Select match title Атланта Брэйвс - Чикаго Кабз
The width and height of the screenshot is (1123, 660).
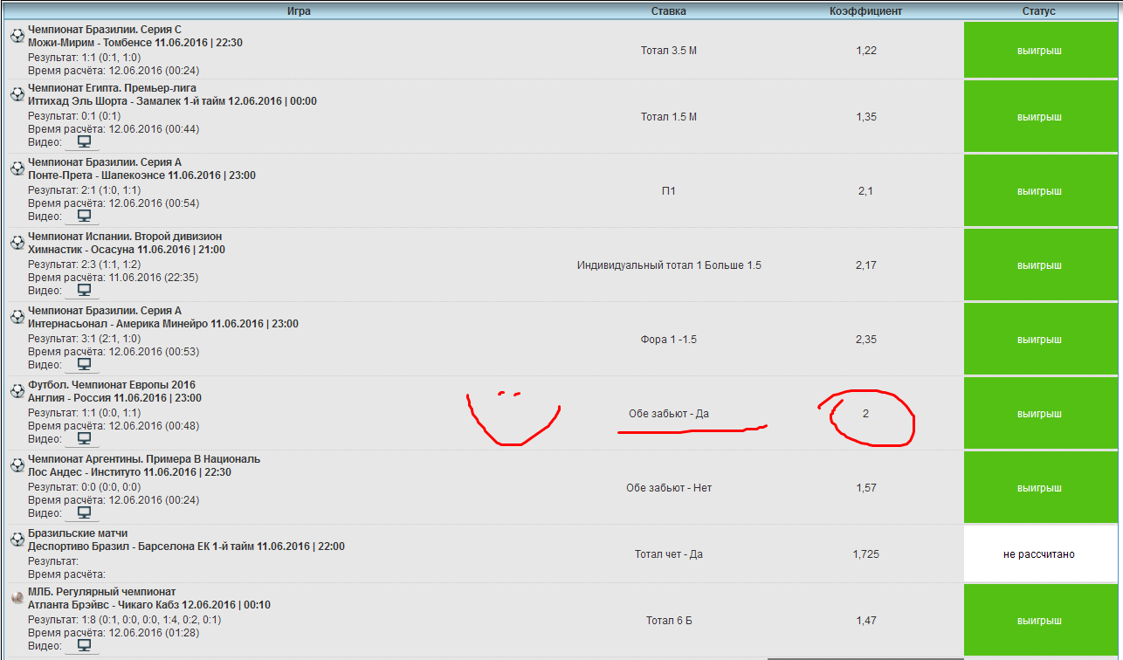click(149, 605)
